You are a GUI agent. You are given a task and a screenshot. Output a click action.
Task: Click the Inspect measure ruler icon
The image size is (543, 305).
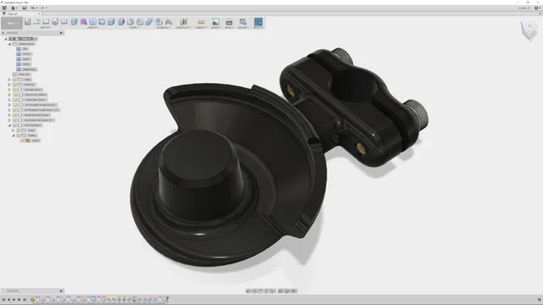[x=201, y=22]
